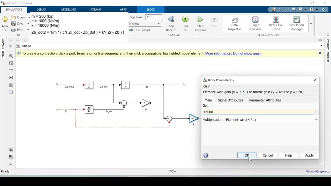Click the Save disk icon in ribbon
The height and width of the screenshot is (186, 331).
pyautogui.click(x=13, y=24)
